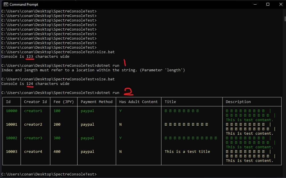Click the "Fee (JPY)" column header

click(x=63, y=102)
